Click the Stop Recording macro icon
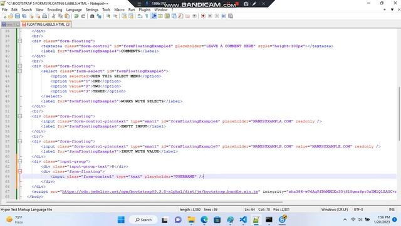Screen dimensions: 401x226 tap(210, 16)
